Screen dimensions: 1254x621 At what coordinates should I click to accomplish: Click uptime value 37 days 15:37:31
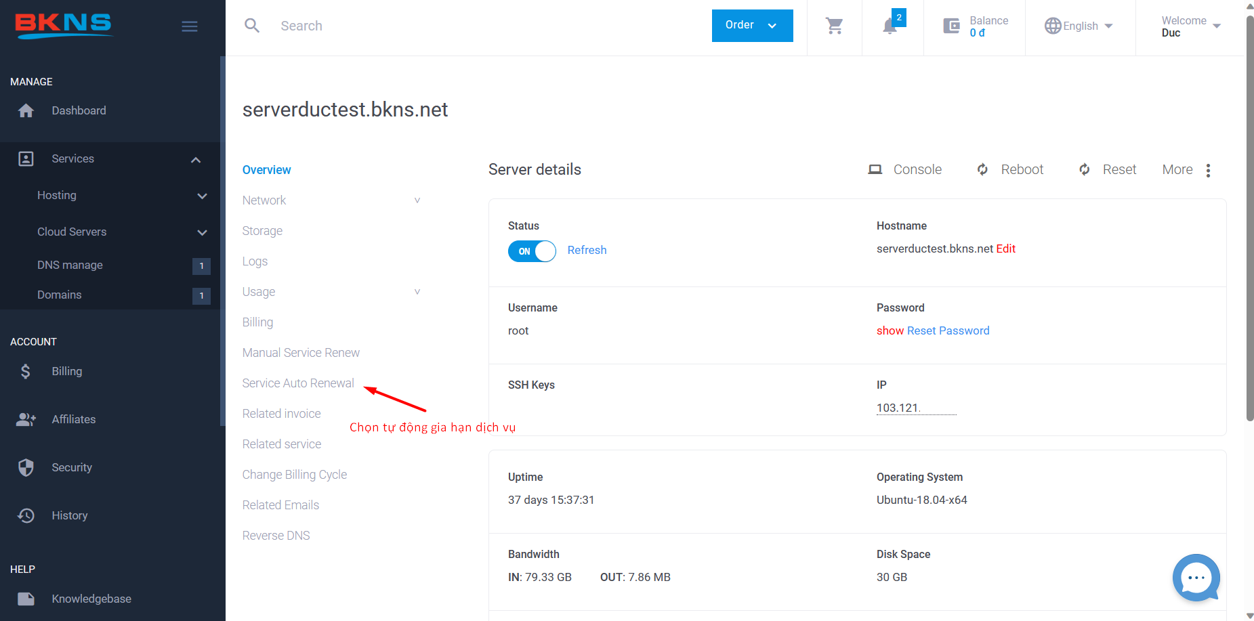[551, 500]
